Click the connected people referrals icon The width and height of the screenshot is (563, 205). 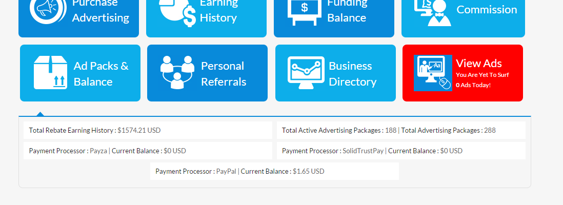pyautogui.click(x=177, y=73)
